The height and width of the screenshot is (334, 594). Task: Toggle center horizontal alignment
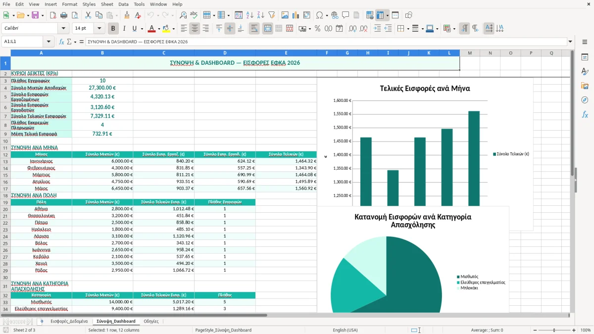pos(195,29)
